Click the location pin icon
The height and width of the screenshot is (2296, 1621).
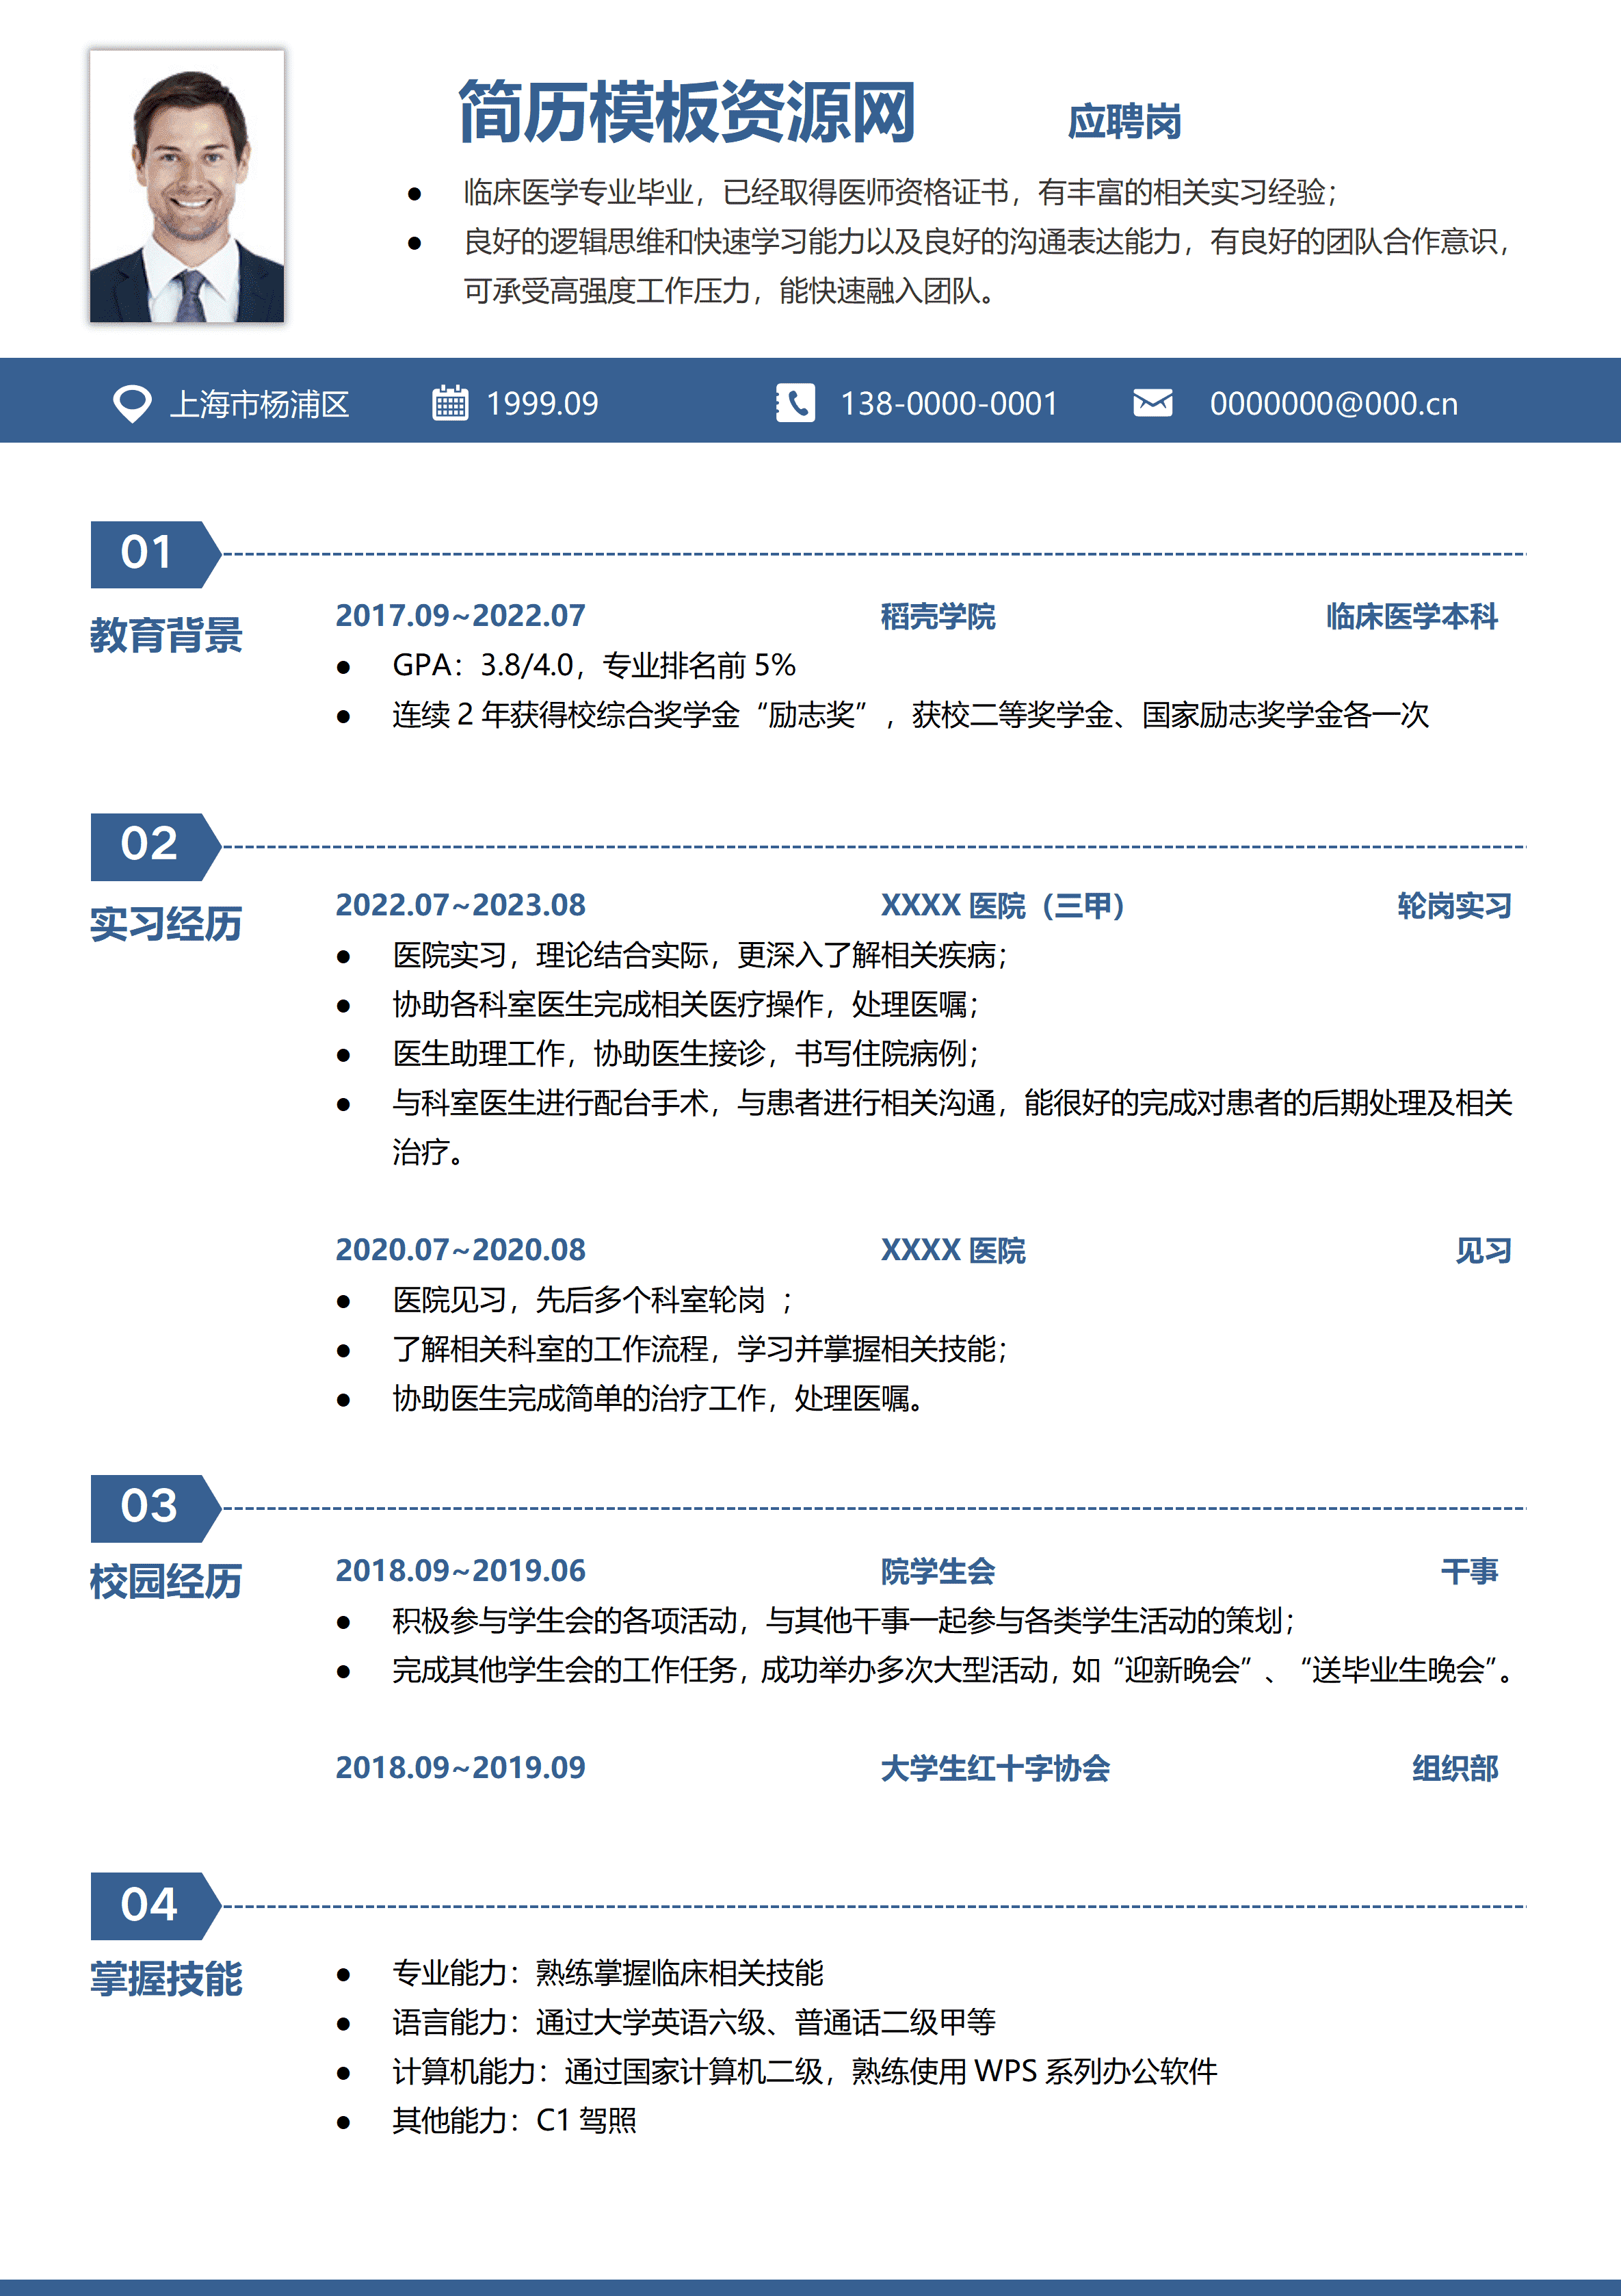pos(133,404)
